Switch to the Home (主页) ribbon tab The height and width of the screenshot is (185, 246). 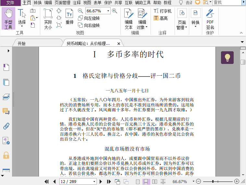[27, 3]
